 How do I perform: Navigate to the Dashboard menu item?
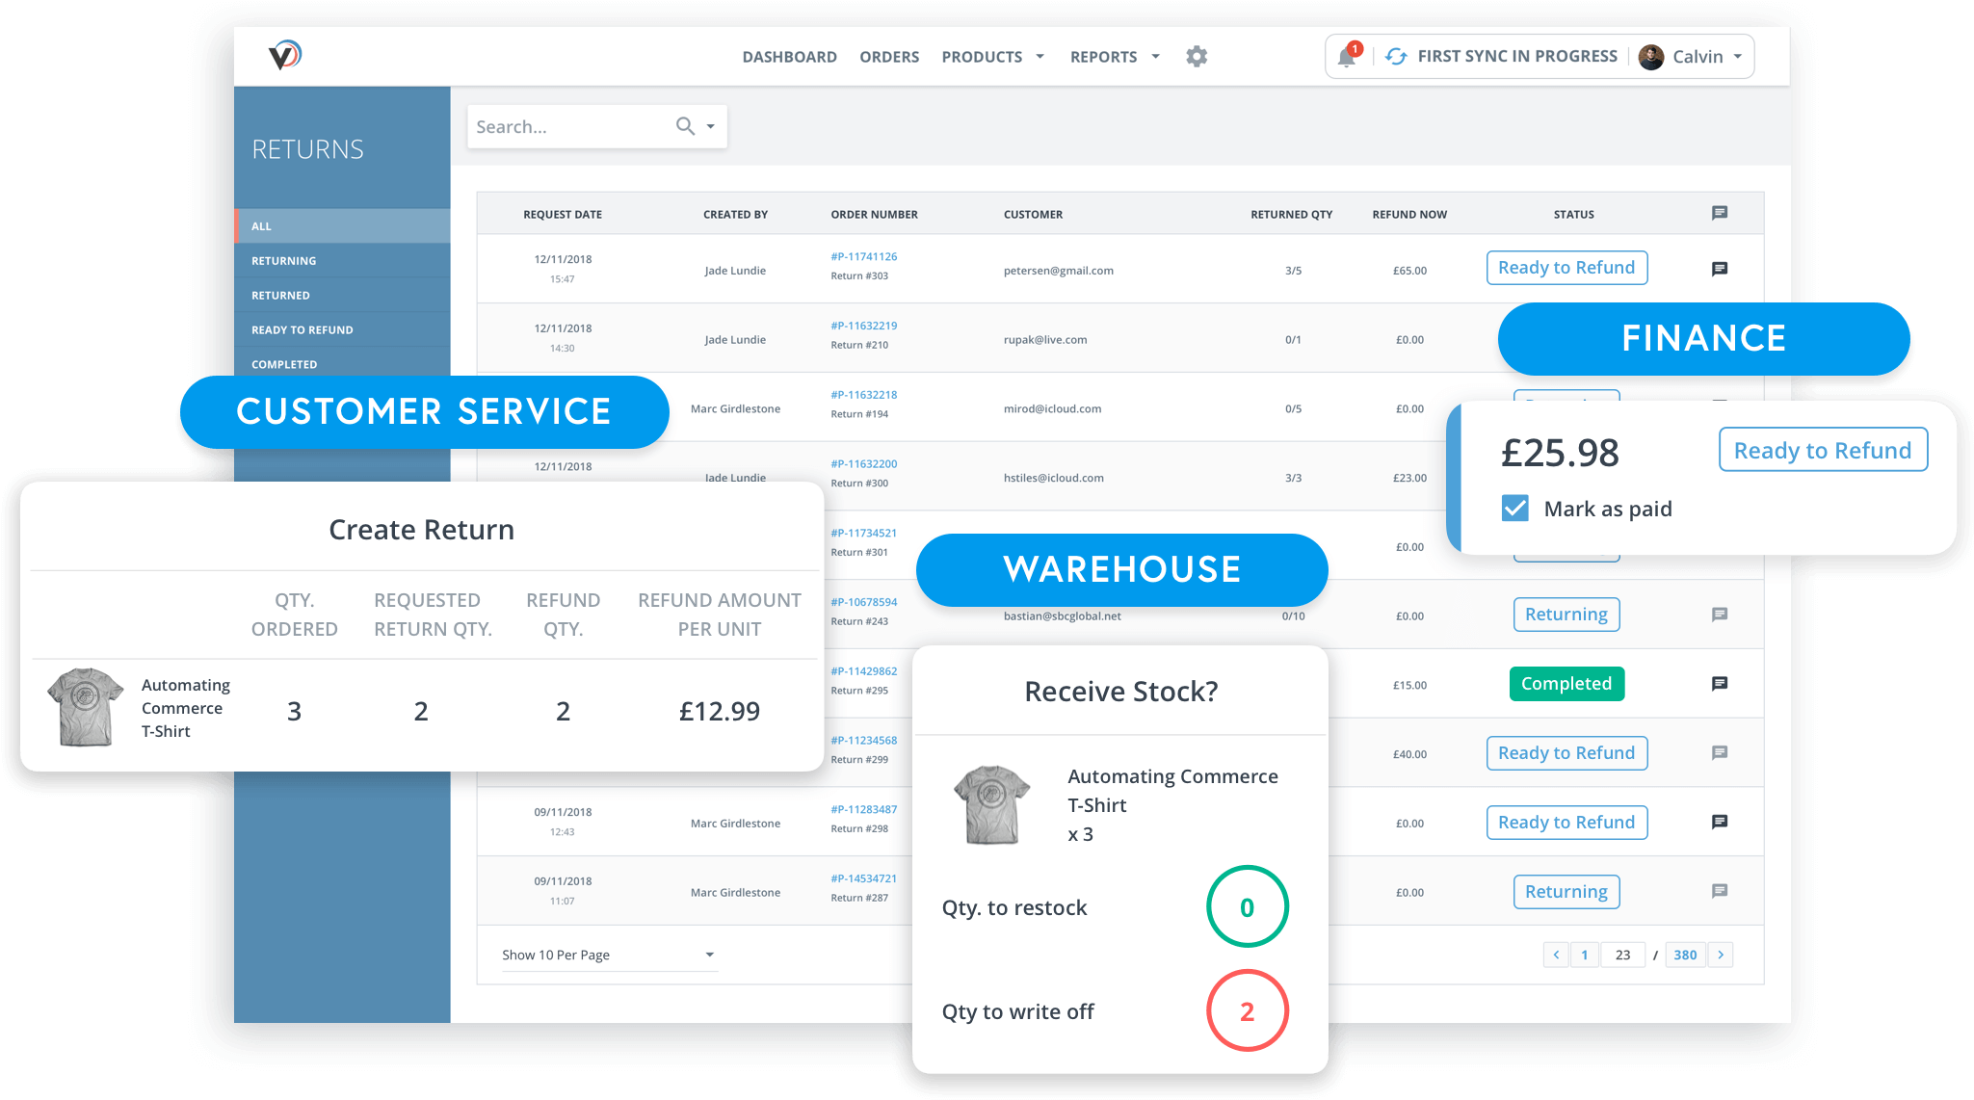pos(789,56)
